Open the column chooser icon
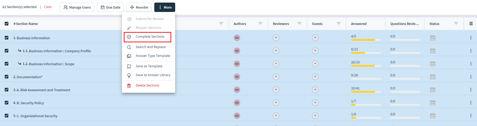Screen dimensions: 477x126 (x=471, y=24)
